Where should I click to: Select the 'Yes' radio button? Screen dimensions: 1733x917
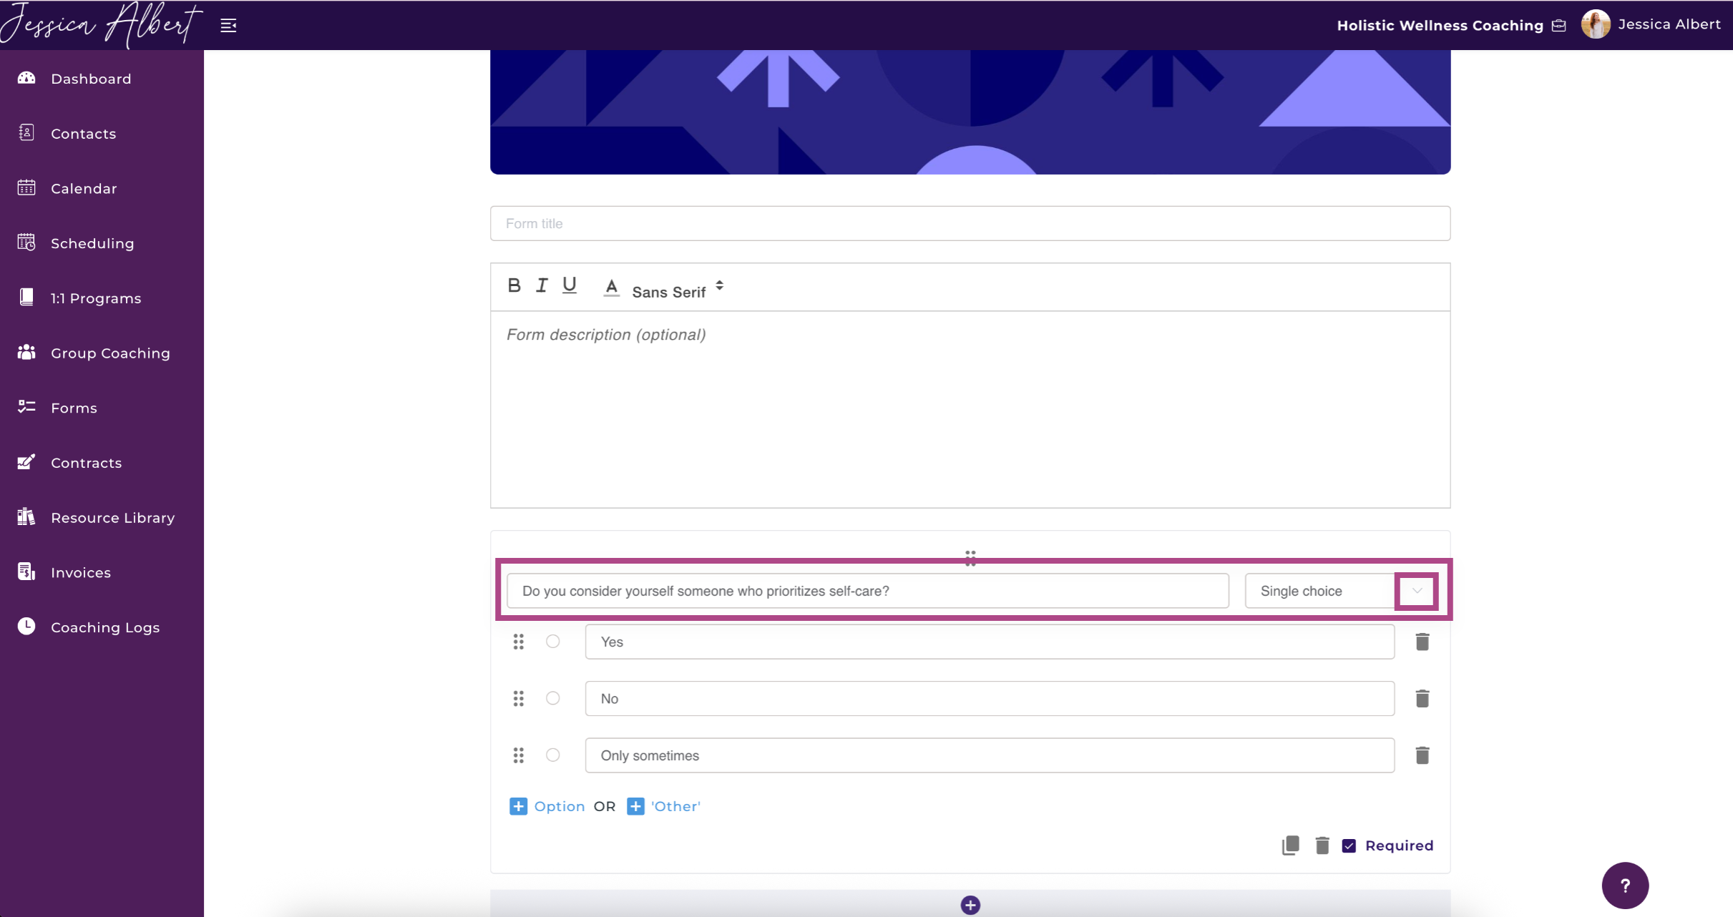(552, 642)
